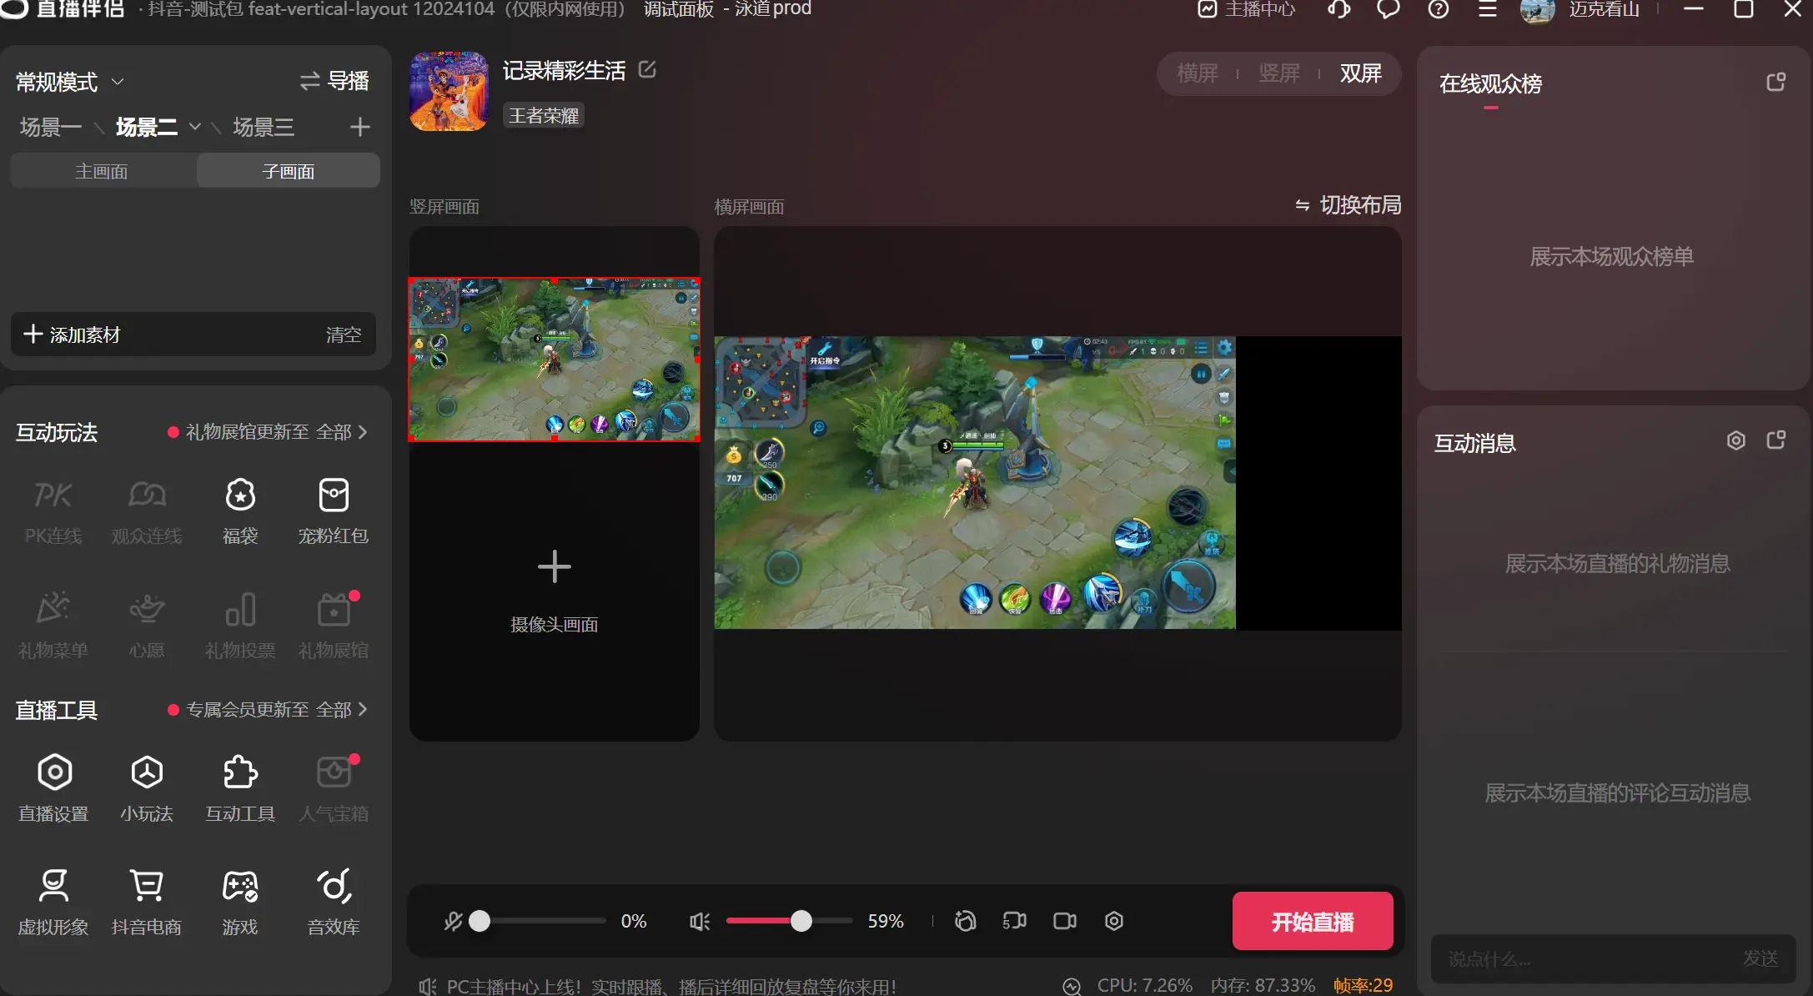Toggle the microphone mute icon

(x=453, y=922)
